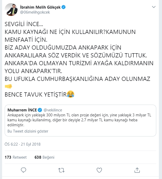Screen dimensions: 162x179
Task: Click the @vekilince handle
Action: tap(53, 110)
